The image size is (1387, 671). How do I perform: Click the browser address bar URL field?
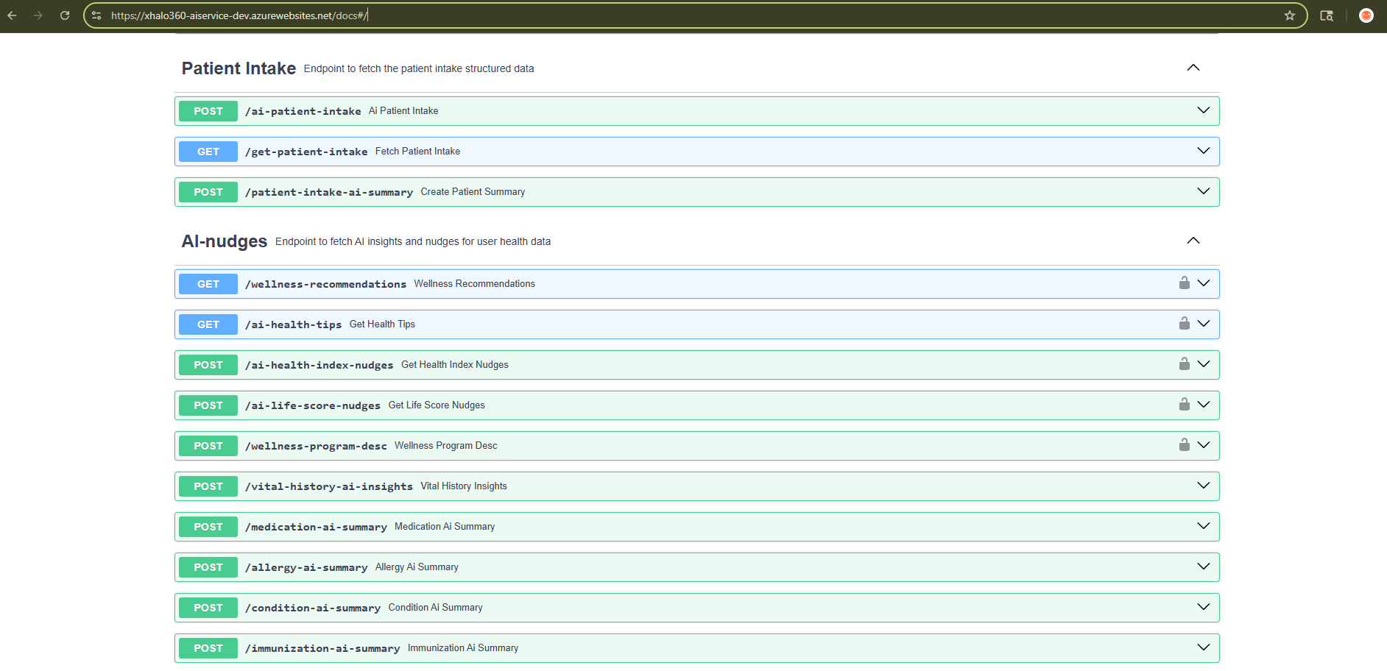(663, 15)
